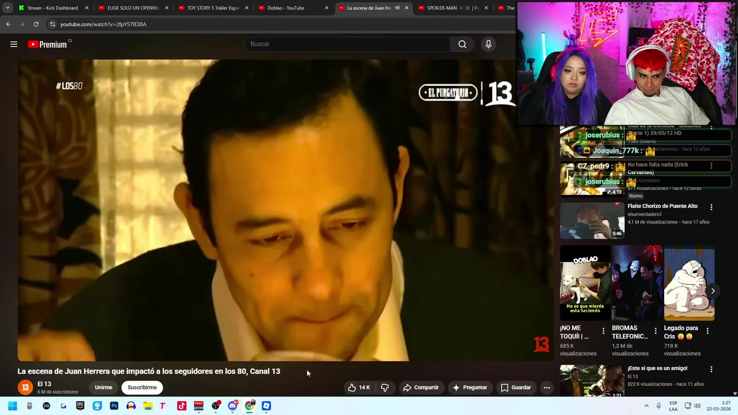Open options for BROMAS TELEFONIC... short
This screenshot has height=415, width=738.
click(655, 331)
